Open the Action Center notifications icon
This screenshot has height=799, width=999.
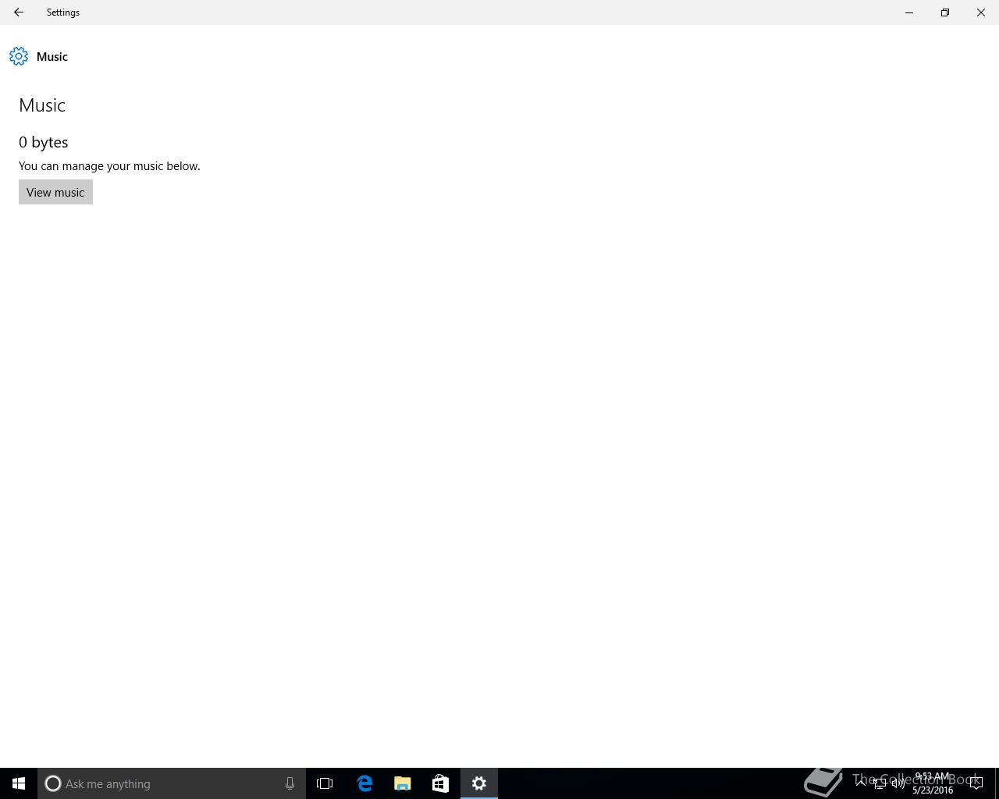pos(976,783)
